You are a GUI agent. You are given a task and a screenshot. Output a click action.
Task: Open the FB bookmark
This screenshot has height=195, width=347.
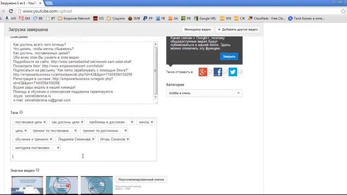click(x=160, y=18)
